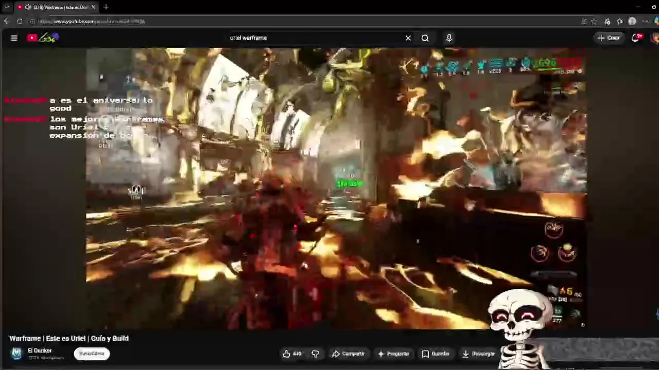Image resolution: width=659 pixels, height=370 pixels.
Task: Activate voice search microphone
Action: (449, 38)
